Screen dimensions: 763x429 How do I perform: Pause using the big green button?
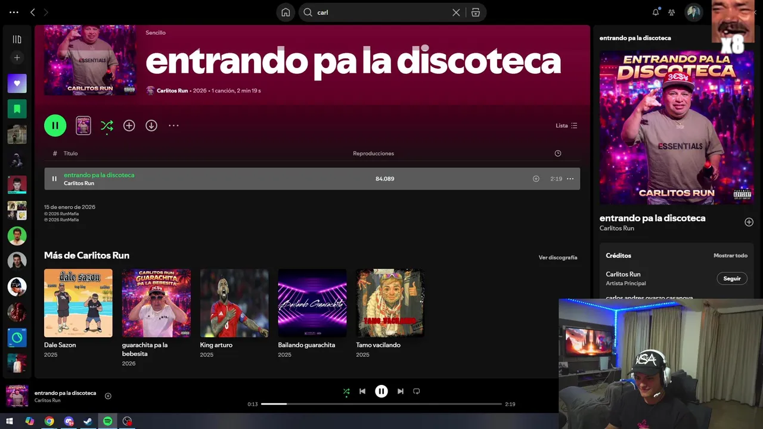55,125
